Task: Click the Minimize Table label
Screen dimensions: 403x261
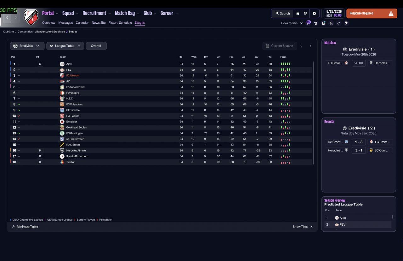Action: pos(27,227)
